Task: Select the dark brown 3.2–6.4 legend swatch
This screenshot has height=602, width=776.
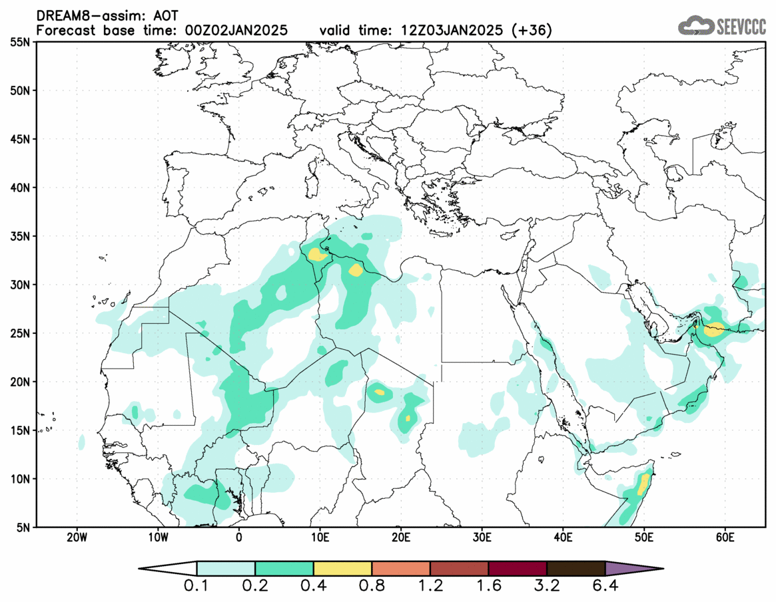Action: coord(576,568)
